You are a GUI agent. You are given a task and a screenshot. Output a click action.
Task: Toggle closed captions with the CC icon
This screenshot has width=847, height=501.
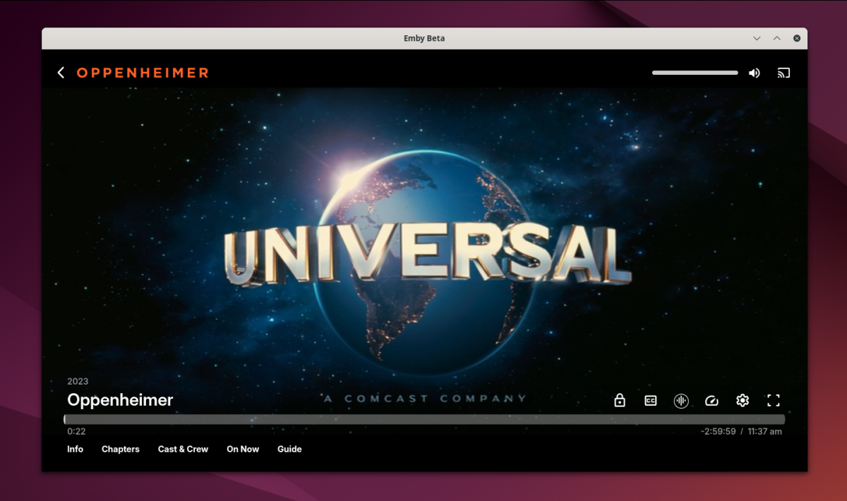[650, 400]
